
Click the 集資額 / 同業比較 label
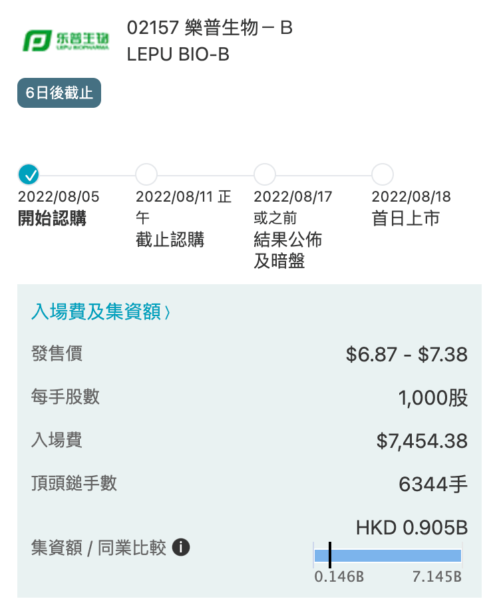pyautogui.click(x=98, y=548)
